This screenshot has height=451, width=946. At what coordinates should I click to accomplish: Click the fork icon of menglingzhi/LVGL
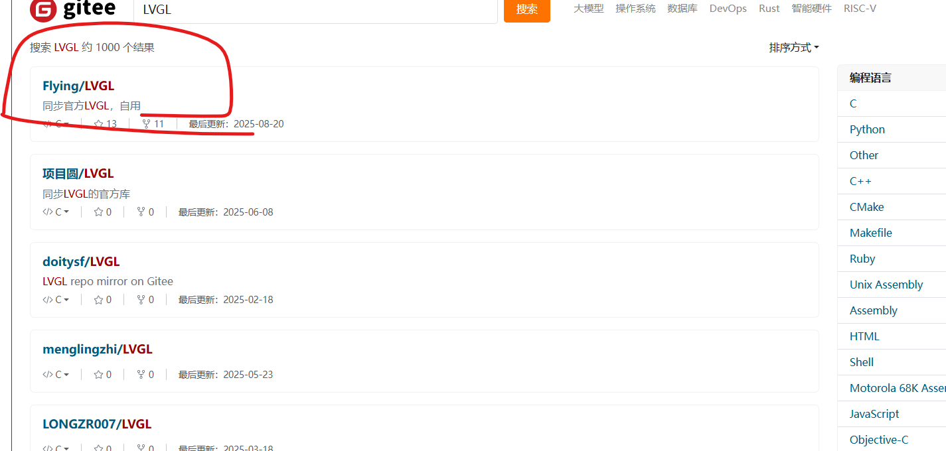click(141, 375)
